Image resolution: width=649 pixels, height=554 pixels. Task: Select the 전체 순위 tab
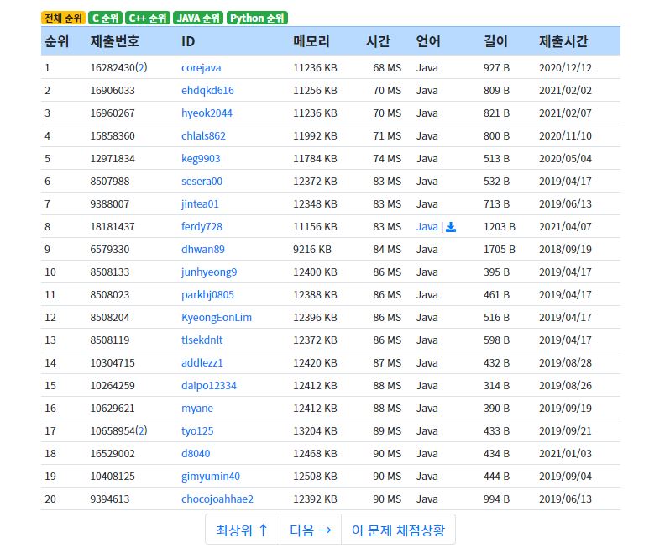[63, 18]
